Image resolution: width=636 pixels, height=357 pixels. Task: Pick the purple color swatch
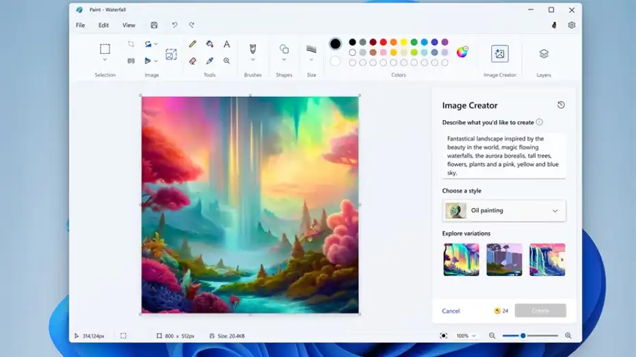[445, 42]
